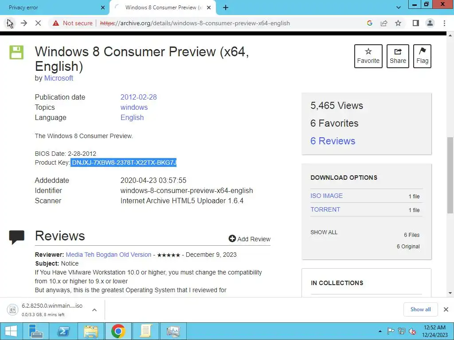Go back with the browser back arrow
Image resolution: width=454 pixels, height=340 pixels.
pyautogui.click(x=10, y=23)
